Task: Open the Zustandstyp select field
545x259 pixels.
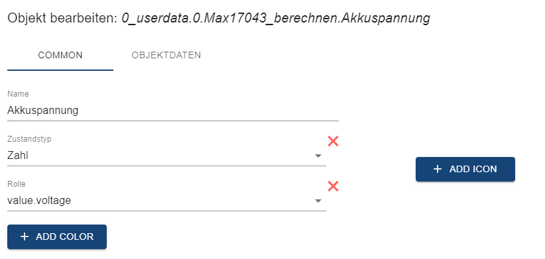Action: (166, 156)
